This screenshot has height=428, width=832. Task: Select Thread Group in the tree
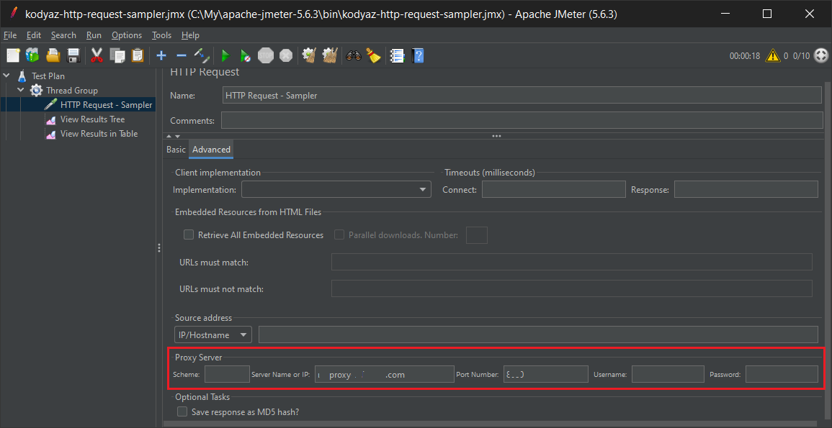[x=71, y=91]
